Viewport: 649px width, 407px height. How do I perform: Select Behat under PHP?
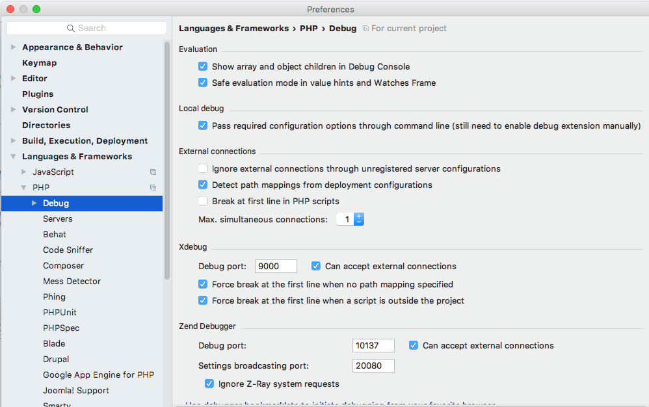pyautogui.click(x=54, y=235)
